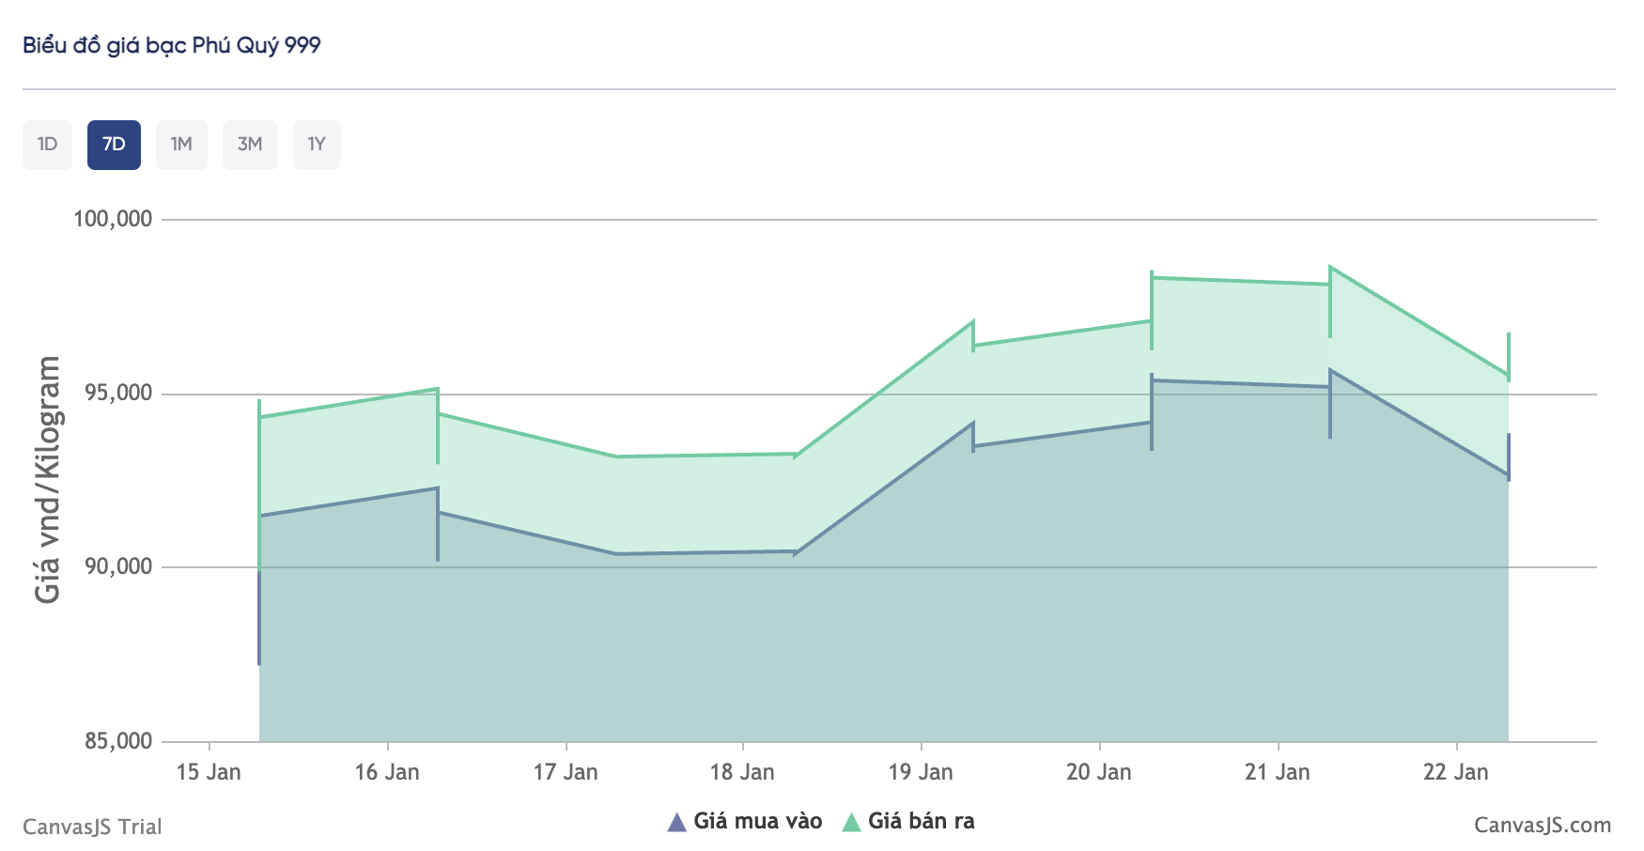Click the '85,000' y-axis label
1644x851 pixels.
click(118, 741)
